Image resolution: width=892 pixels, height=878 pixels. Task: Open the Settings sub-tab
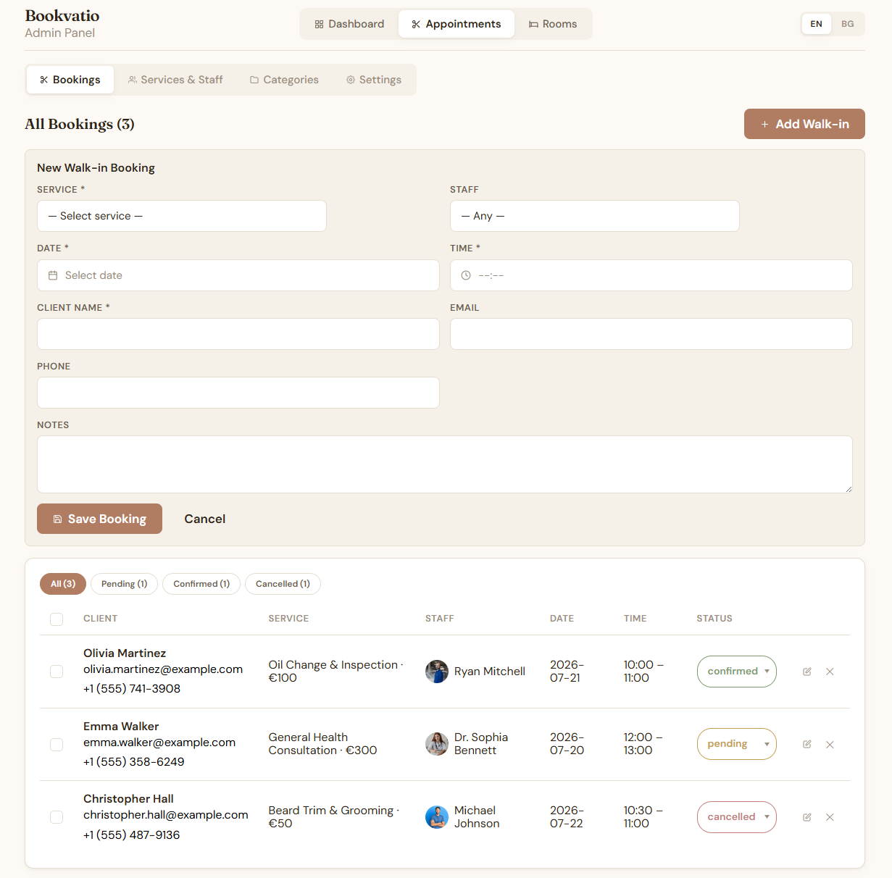coord(373,80)
